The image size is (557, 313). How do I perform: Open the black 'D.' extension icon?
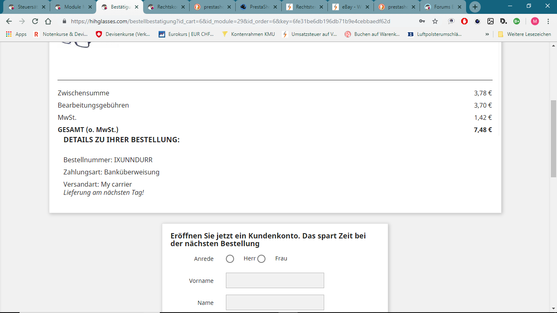(504, 21)
